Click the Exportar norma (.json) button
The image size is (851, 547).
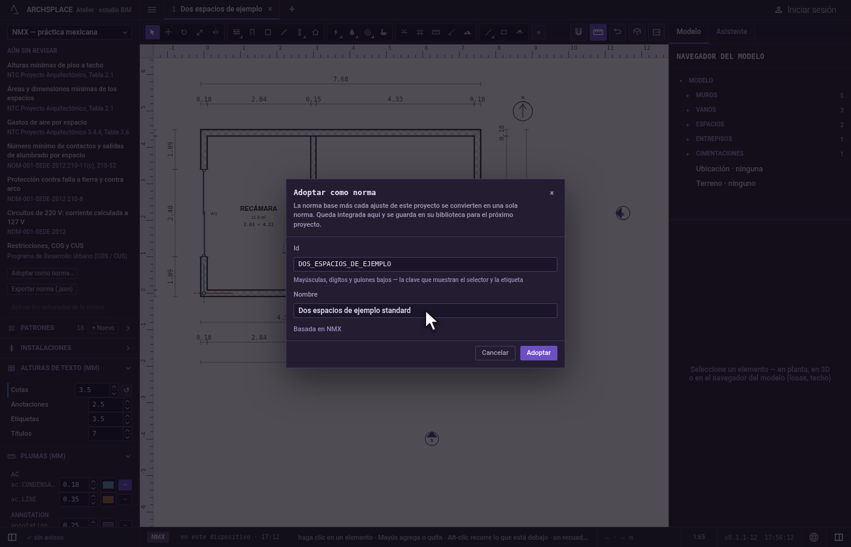coord(42,289)
